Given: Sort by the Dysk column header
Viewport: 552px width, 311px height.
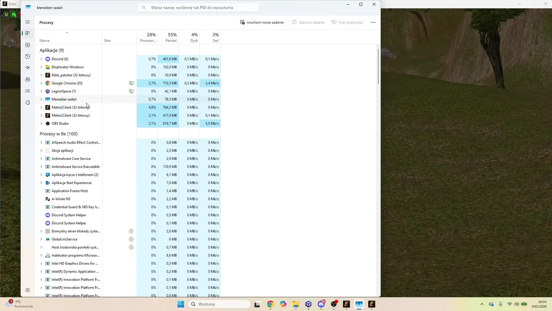Looking at the screenshot, I should coord(189,37).
